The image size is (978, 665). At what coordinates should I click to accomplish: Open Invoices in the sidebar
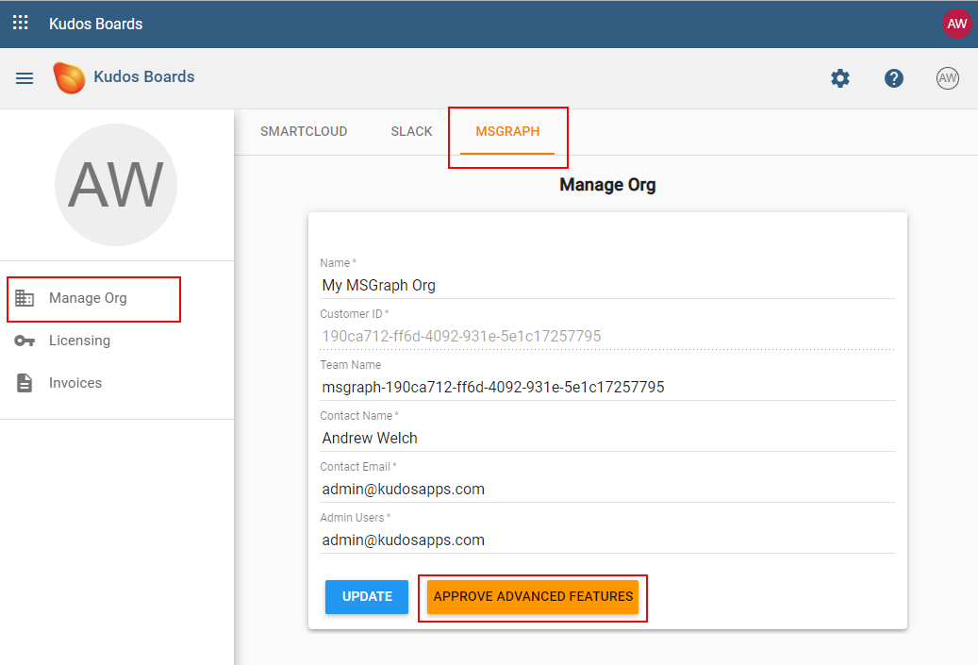coord(75,382)
